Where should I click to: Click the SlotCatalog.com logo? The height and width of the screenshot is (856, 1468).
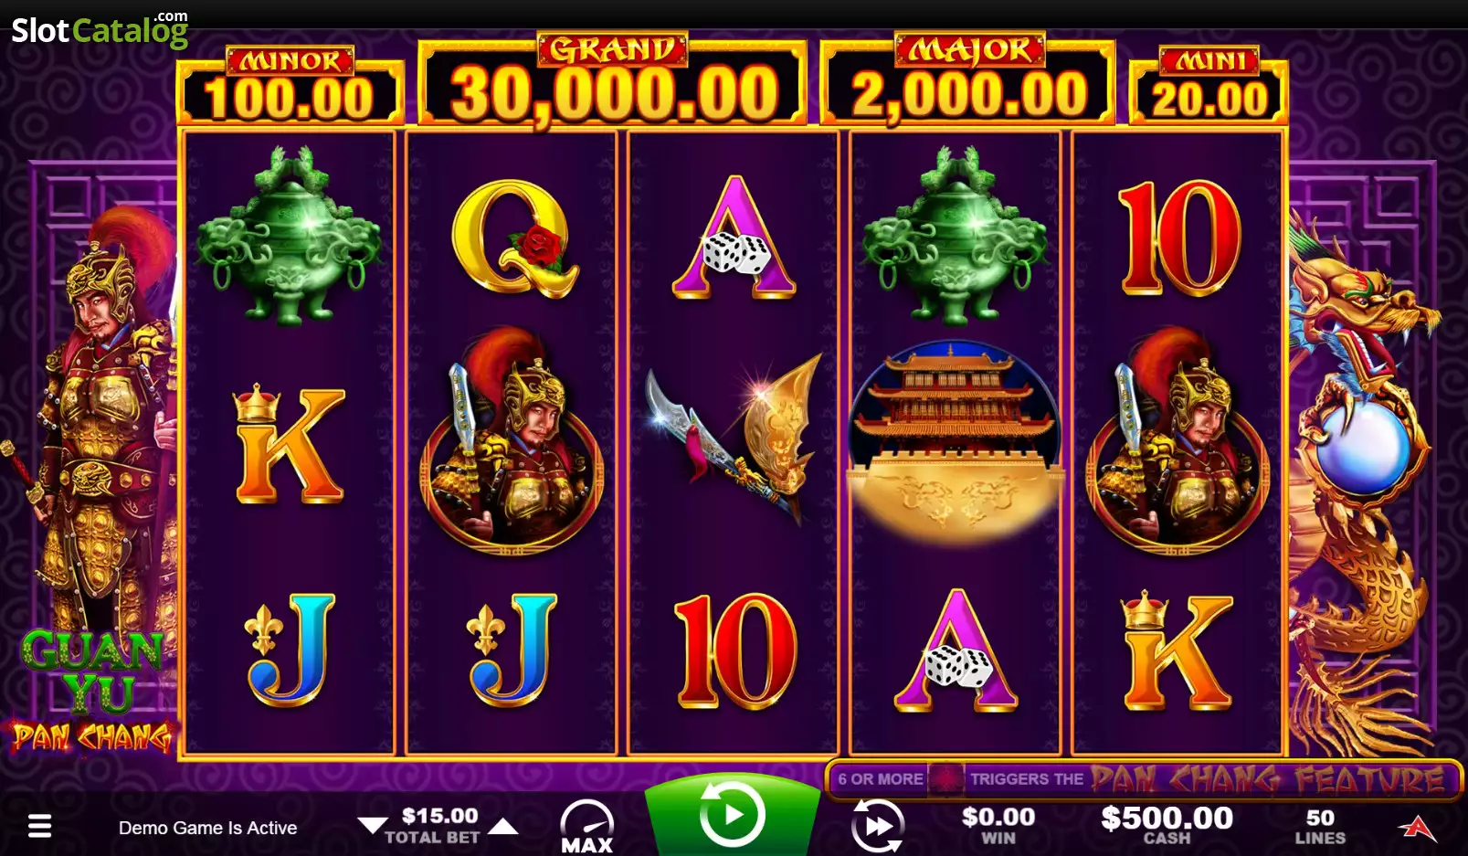99,29
